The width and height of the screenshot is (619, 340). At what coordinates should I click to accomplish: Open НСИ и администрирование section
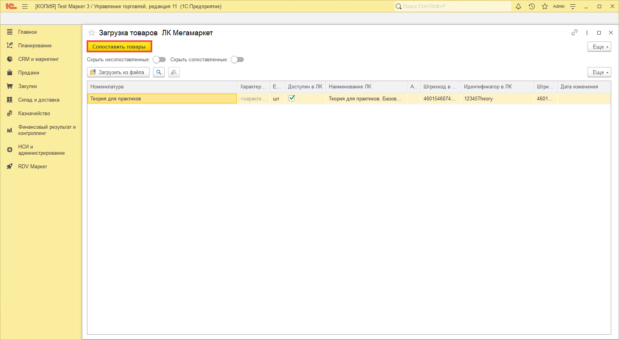[x=41, y=150]
